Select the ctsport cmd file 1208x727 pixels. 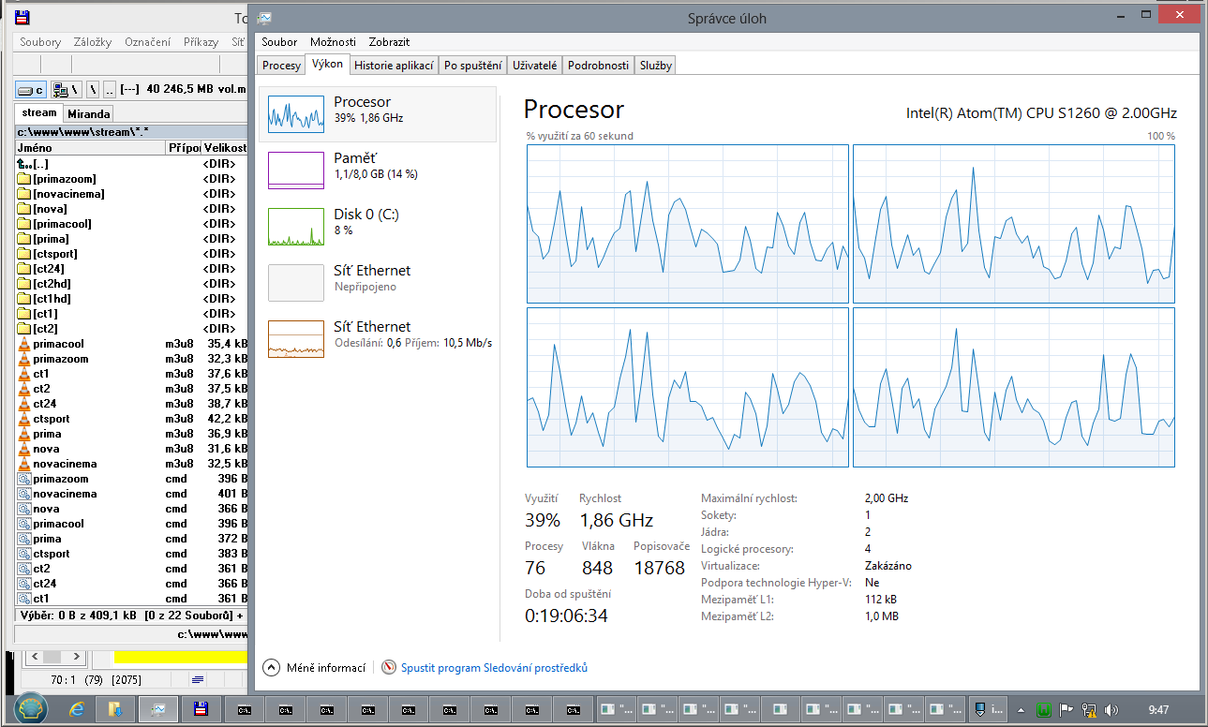tap(131, 554)
